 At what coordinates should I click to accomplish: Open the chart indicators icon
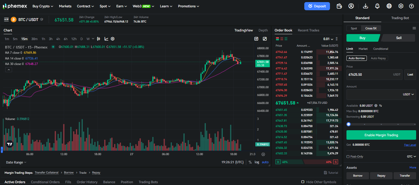click(106, 39)
